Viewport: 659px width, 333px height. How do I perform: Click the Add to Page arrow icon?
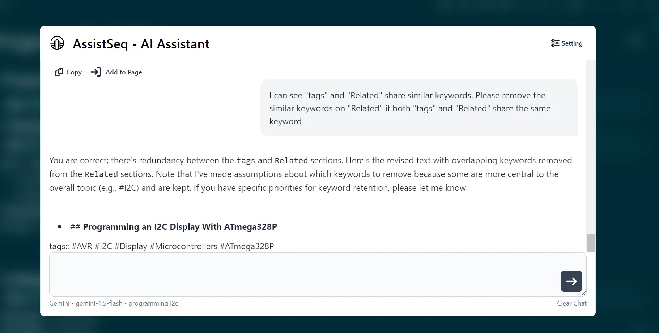pos(96,72)
